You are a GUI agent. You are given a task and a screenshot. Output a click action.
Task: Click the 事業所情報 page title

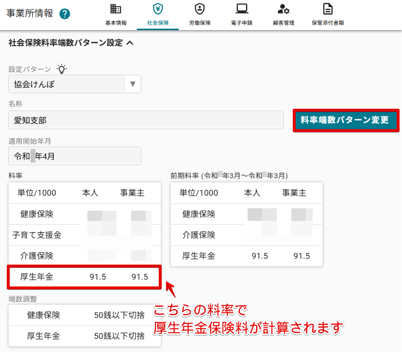pyautogui.click(x=30, y=13)
